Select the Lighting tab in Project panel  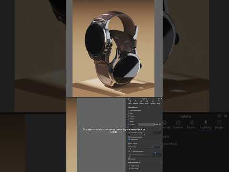153,102
